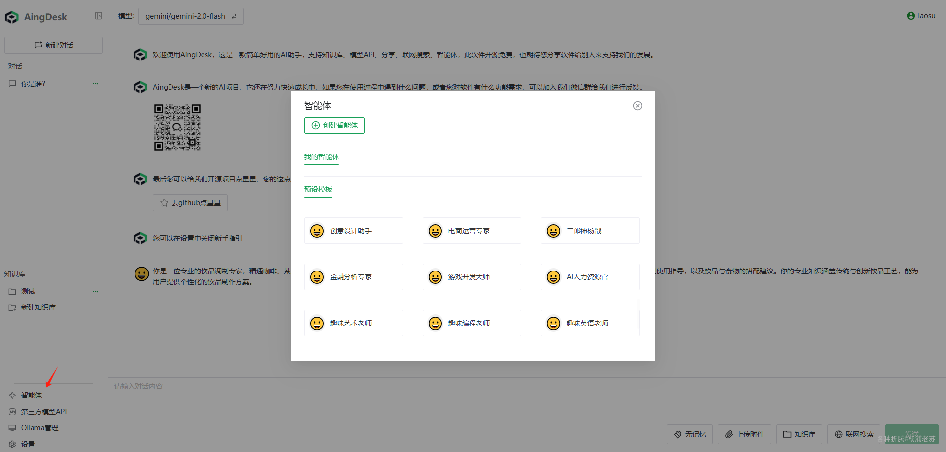Click the 游戏开发大师 smiley icon
This screenshot has width=946, height=452.
click(436, 277)
